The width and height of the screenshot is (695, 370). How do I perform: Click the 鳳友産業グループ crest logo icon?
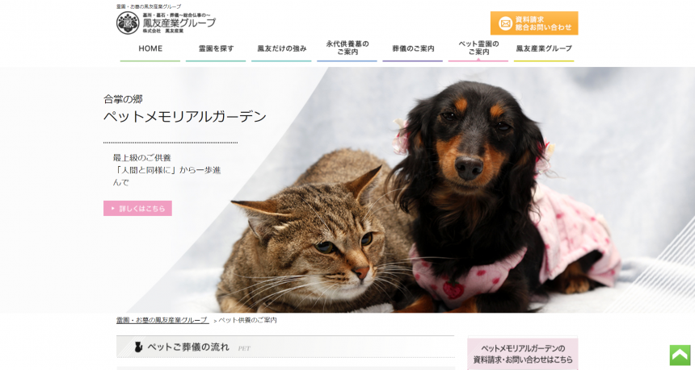(x=128, y=23)
